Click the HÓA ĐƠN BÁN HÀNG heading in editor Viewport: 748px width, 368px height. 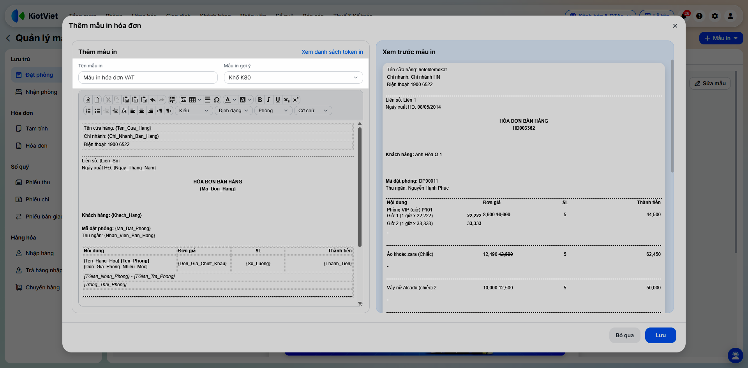pyautogui.click(x=218, y=182)
